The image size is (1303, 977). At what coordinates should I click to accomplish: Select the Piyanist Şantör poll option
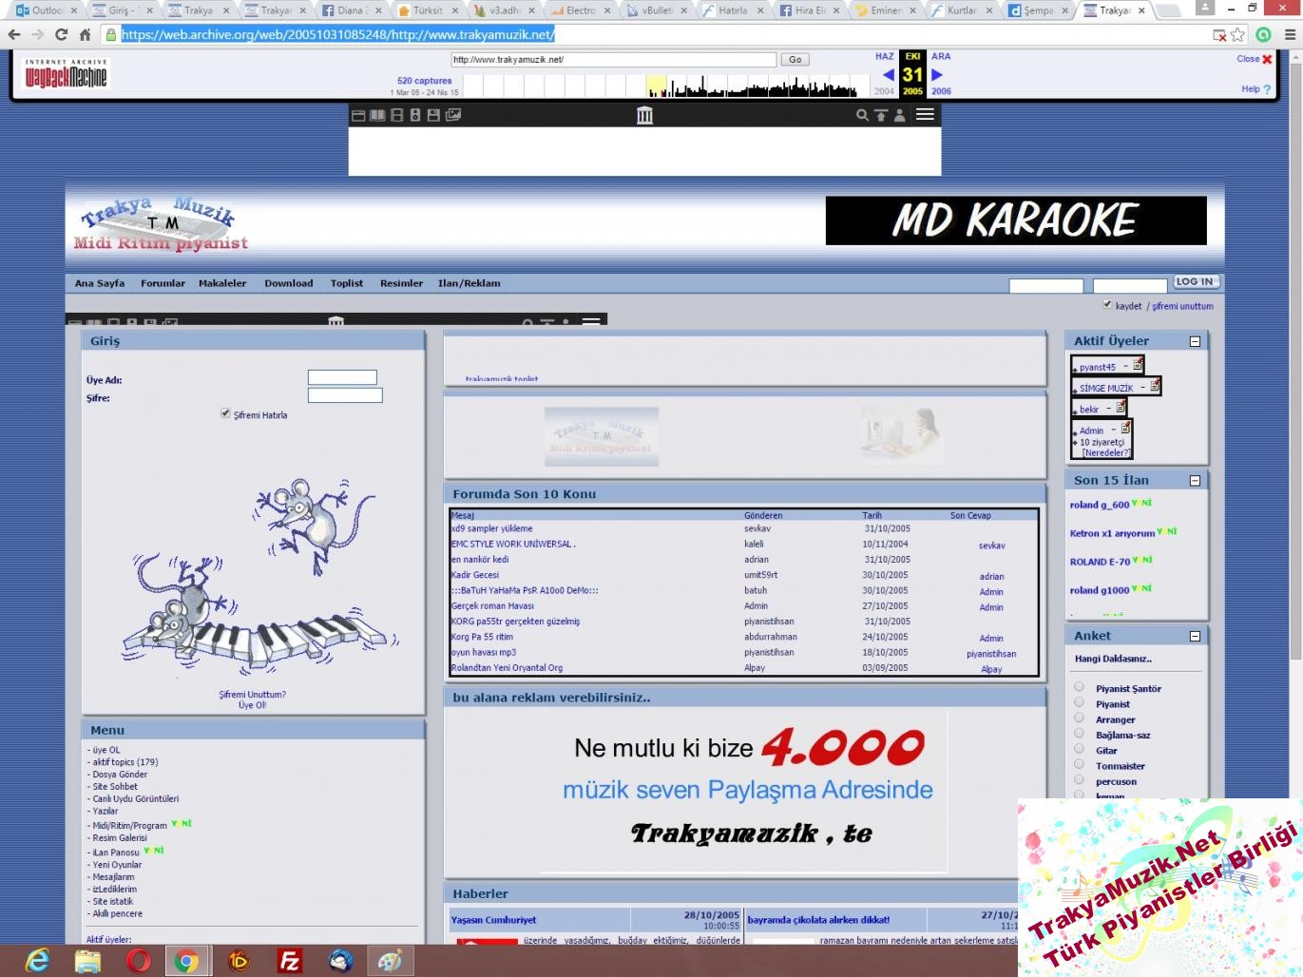coord(1079,687)
